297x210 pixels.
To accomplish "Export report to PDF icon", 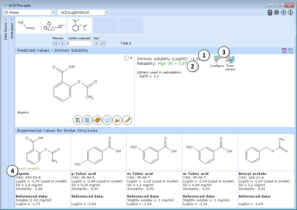I will (284, 51).
